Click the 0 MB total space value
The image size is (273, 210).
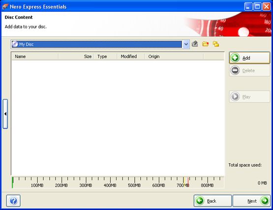(x=262, y=183)
